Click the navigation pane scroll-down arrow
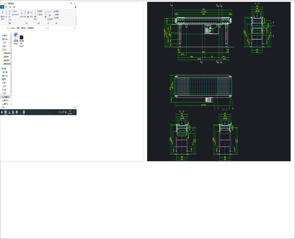The width and height of the screenshot is (295, 239). point(11,104)
